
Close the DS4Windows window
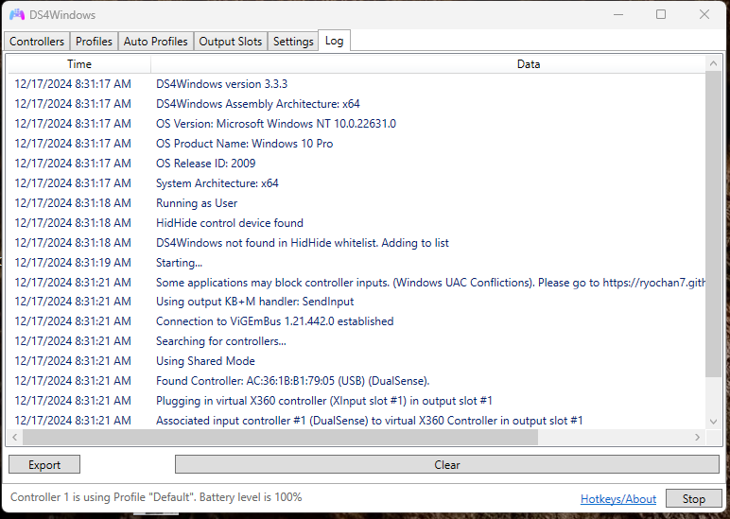704,14
